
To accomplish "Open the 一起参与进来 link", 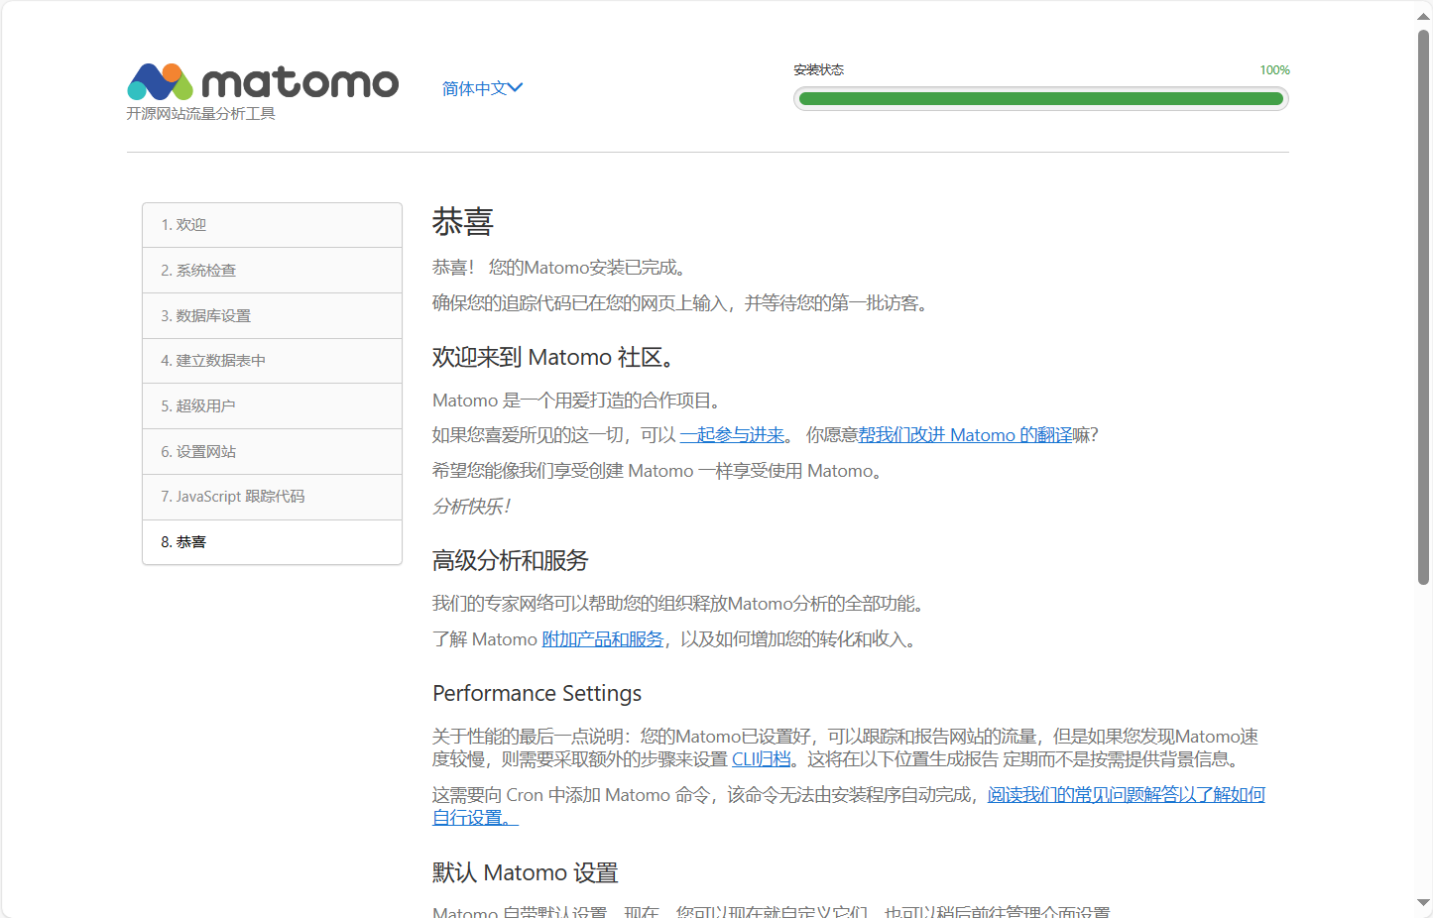I will (x=732, y=435).
